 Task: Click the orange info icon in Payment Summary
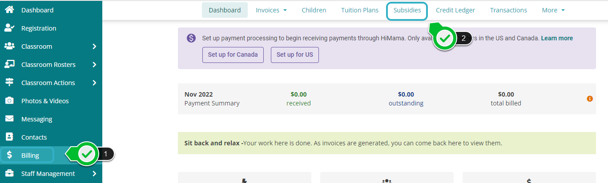click(590, 98)
